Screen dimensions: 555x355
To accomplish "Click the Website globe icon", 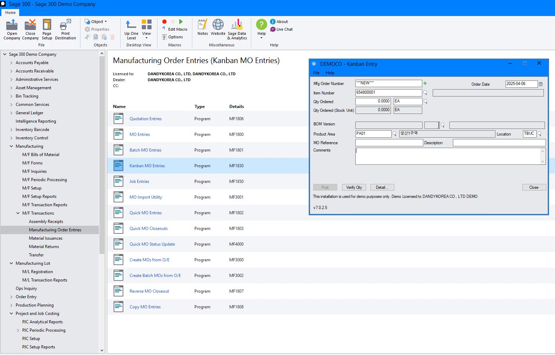I will tap(218, 25).
